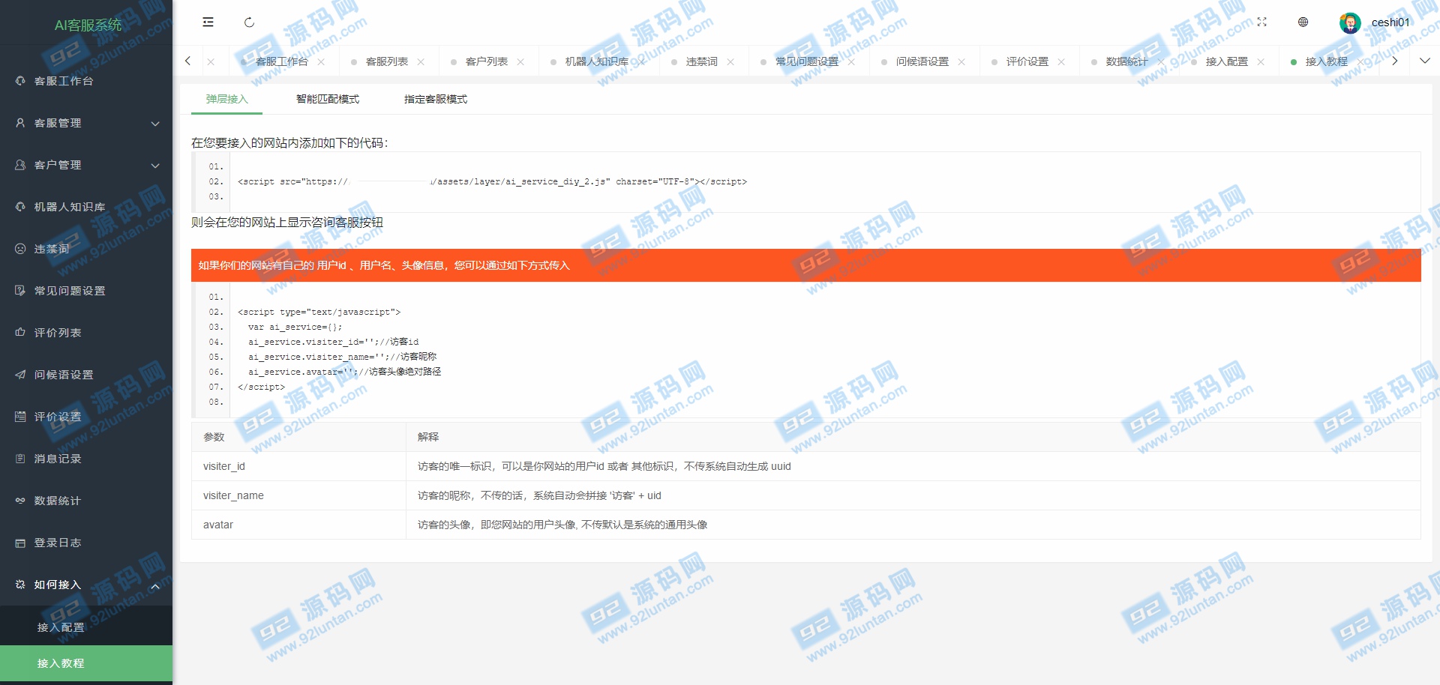
Task: Click the 违禁词 face icon
Action: pyautogui.click(x=20, y=249)
